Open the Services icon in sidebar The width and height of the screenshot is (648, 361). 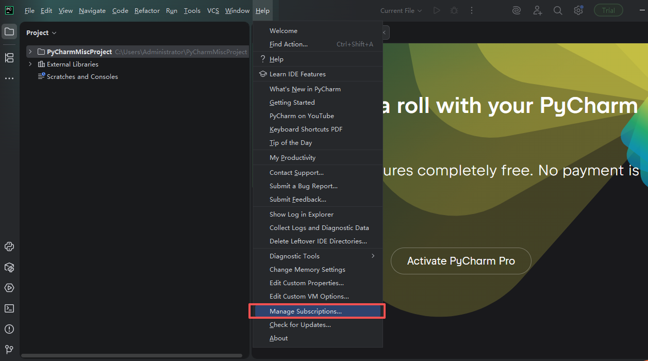pyautogui.click(x=9, y=288)
